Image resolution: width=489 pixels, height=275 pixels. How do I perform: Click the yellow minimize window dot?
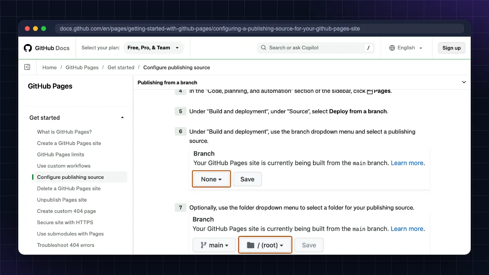35,29
